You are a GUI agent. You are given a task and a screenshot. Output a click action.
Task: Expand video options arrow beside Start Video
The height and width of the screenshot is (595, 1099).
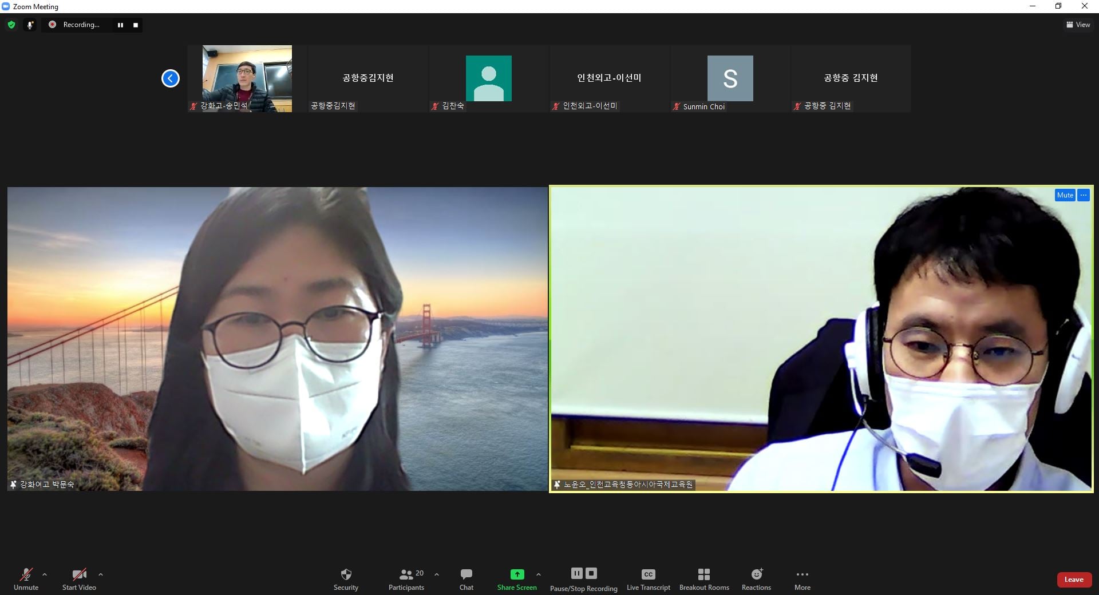(x=101, y=574)
